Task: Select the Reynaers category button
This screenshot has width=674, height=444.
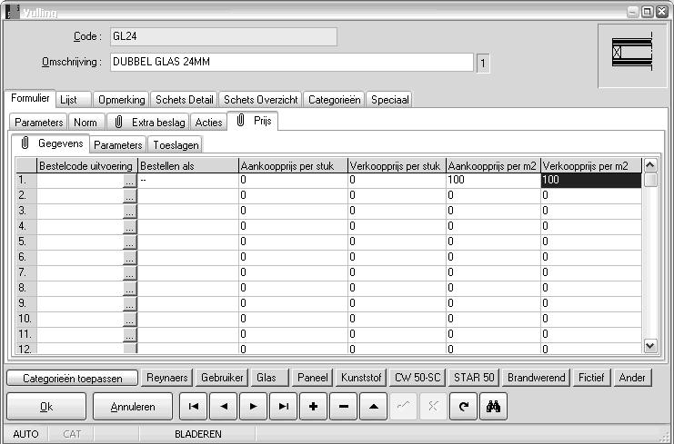Action: pyautogui.click(x=166, y=378)
